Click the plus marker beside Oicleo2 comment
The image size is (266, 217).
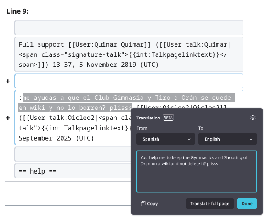coord(8,118)
